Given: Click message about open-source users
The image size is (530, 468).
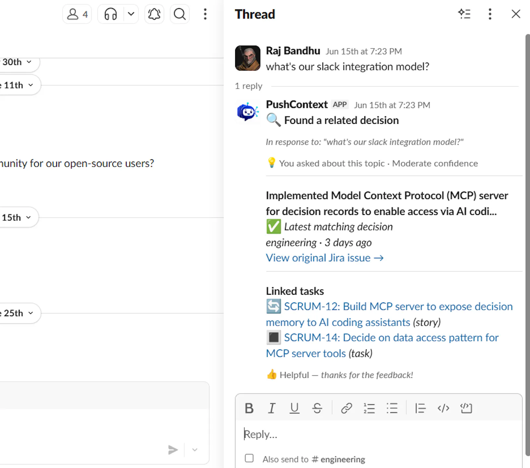Looking at the screenshot, I should [77, 163].
